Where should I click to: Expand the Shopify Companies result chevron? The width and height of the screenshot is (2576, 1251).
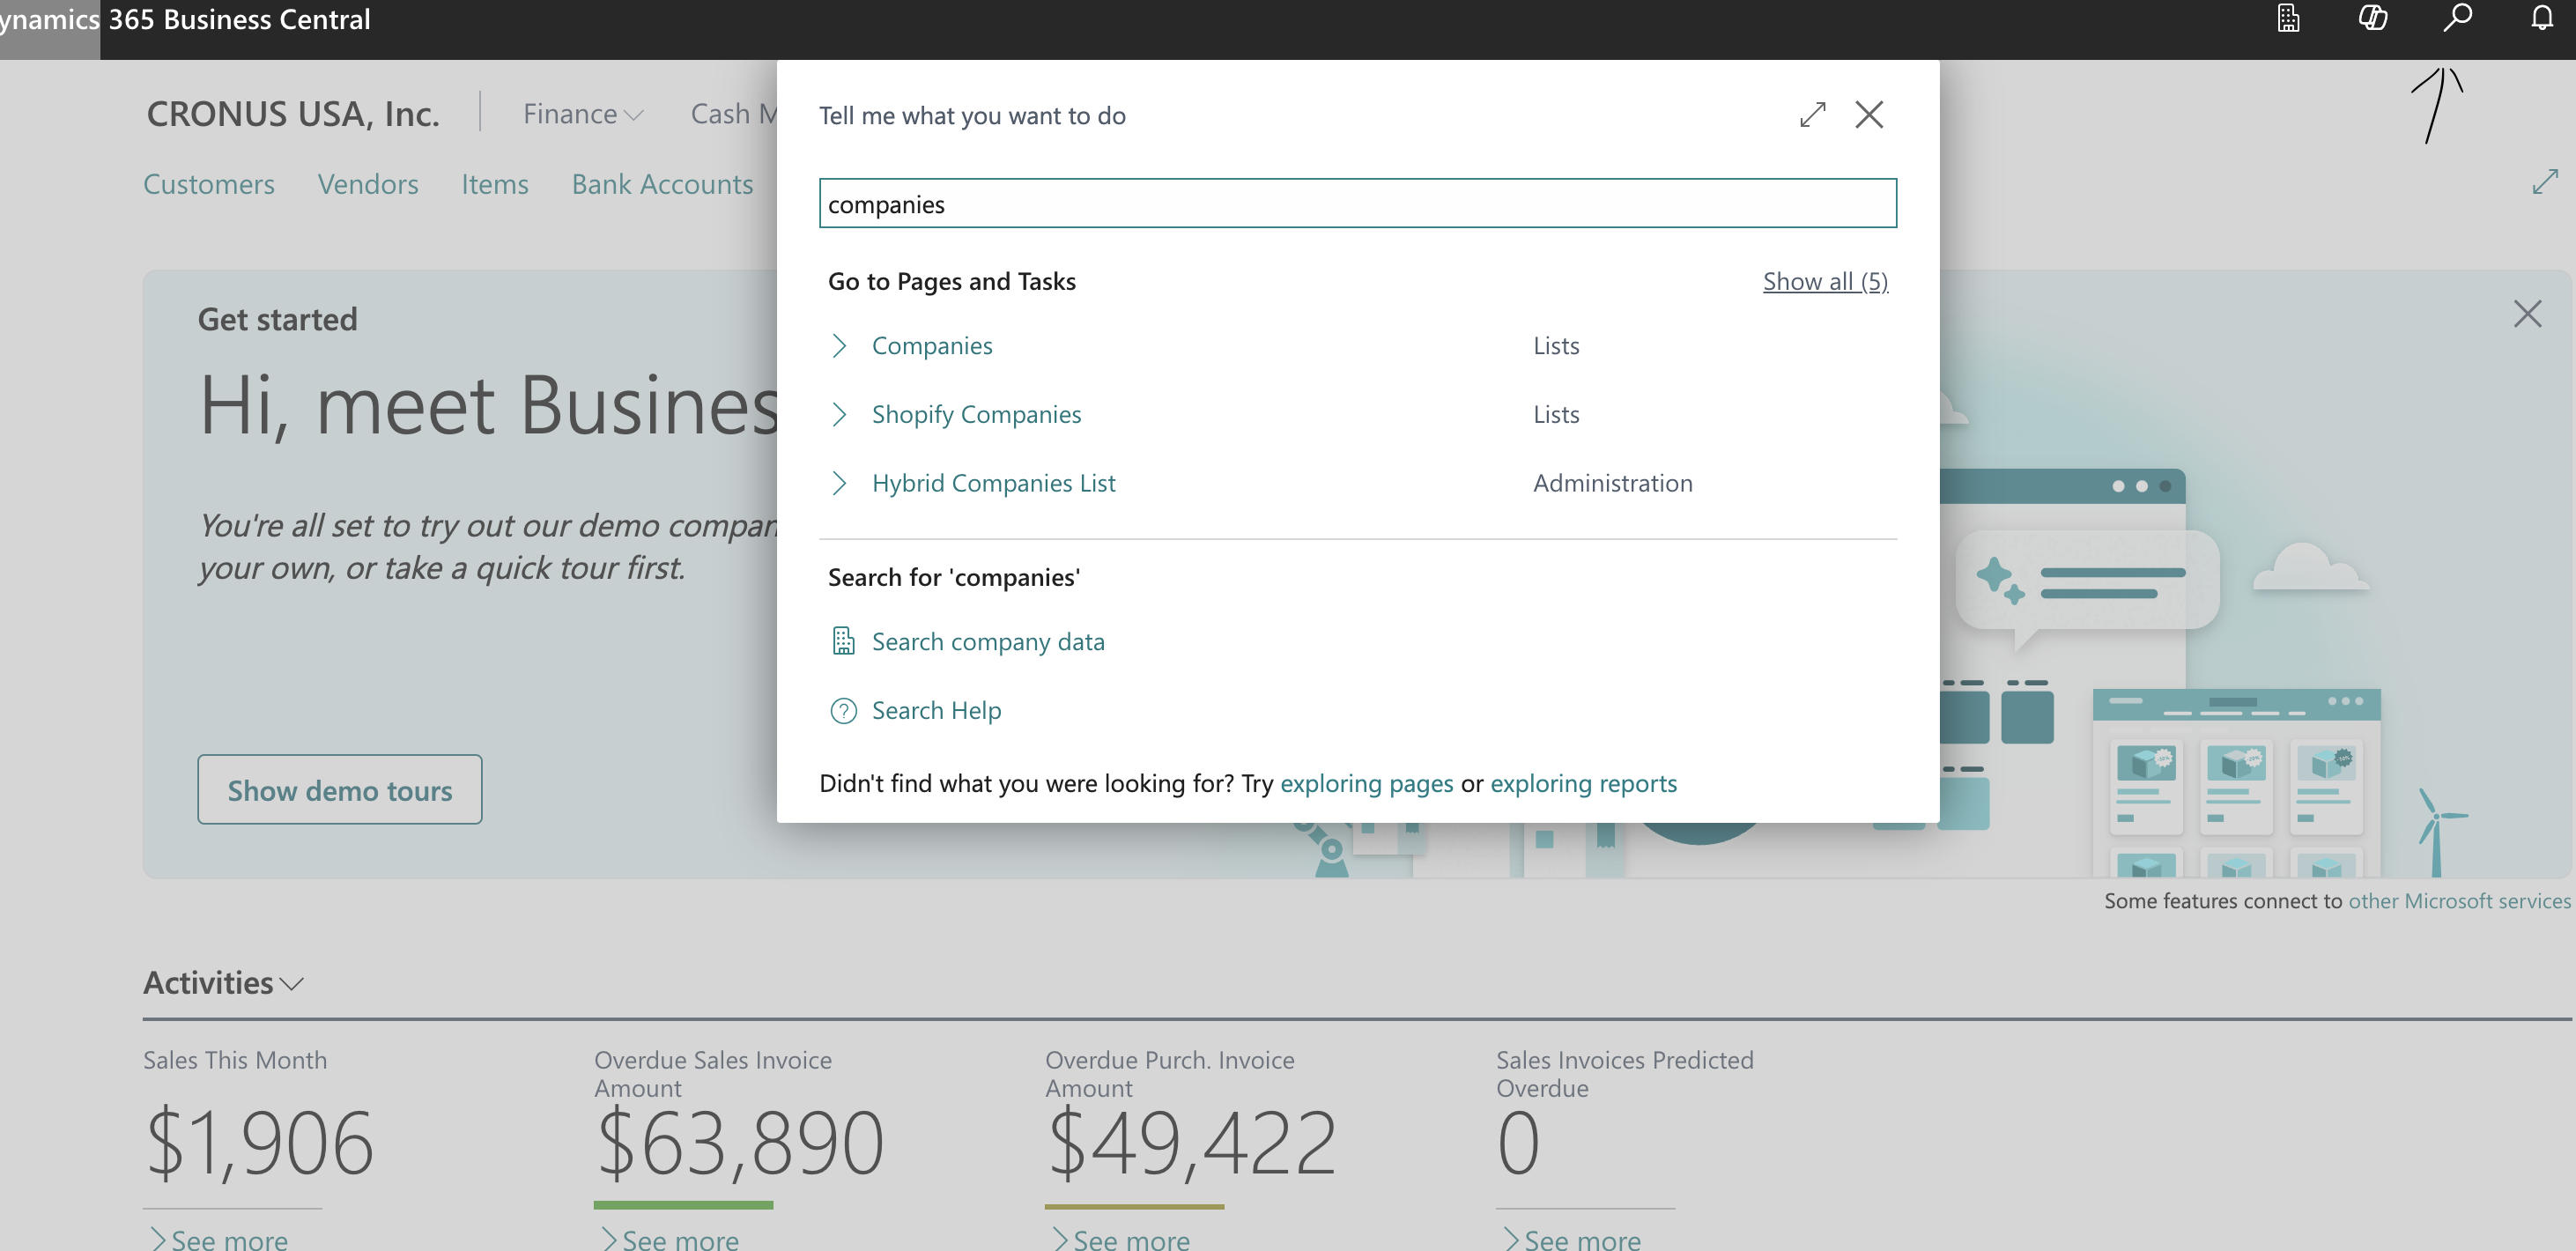(839, 414)
